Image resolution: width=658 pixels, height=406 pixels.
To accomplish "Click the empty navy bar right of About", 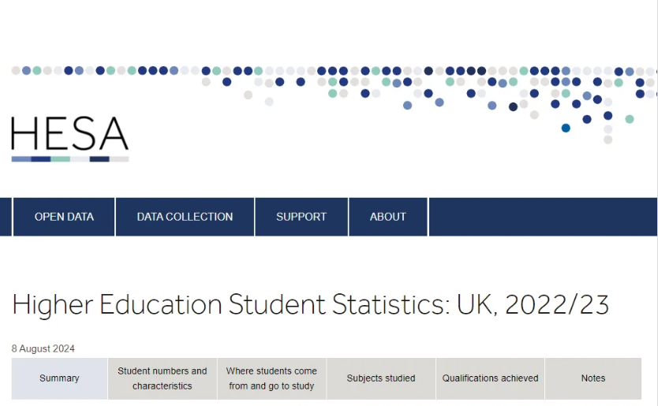I will point(543,217).
